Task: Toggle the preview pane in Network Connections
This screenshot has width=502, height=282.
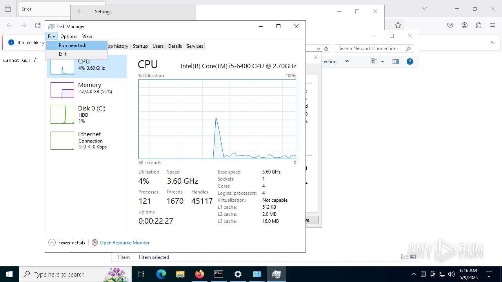Action: 396,61
